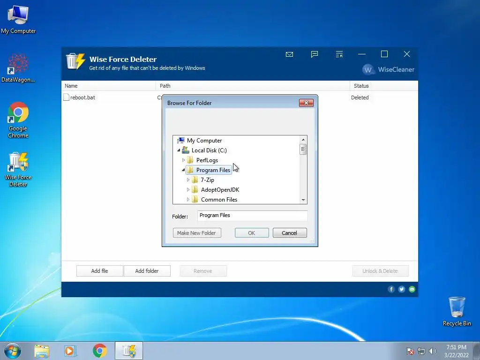Viewport: 480px width, 360px height.
Task: Click the Make New Folder button
Action: coord(196,233)
